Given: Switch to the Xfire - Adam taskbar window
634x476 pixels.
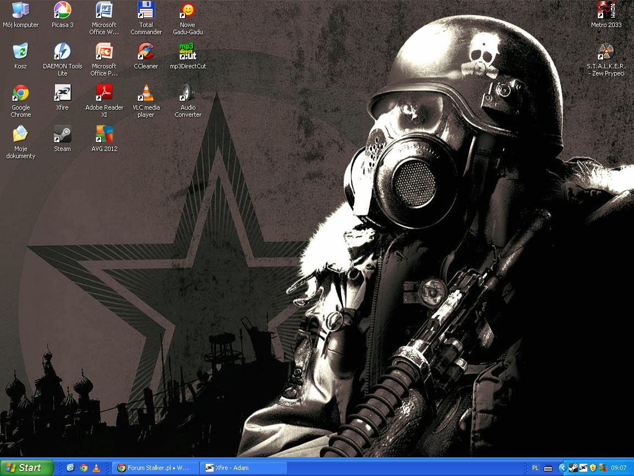Looking at the screenshot, I should click(244, 468).
